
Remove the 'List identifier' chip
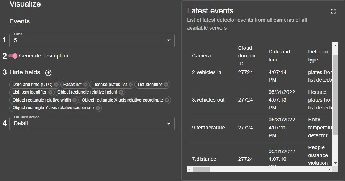[166, 85]
